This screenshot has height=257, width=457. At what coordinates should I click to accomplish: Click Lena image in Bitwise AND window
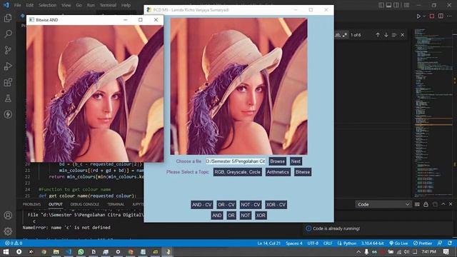95,94
